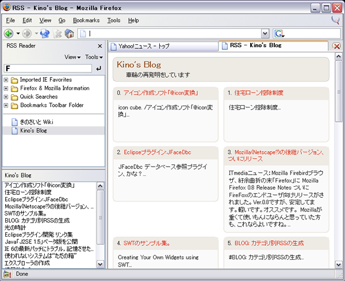The width and height of the screenshot is (345, 281).
Task: Click the main page scrollbar thumb
Action: pos(339,91)
